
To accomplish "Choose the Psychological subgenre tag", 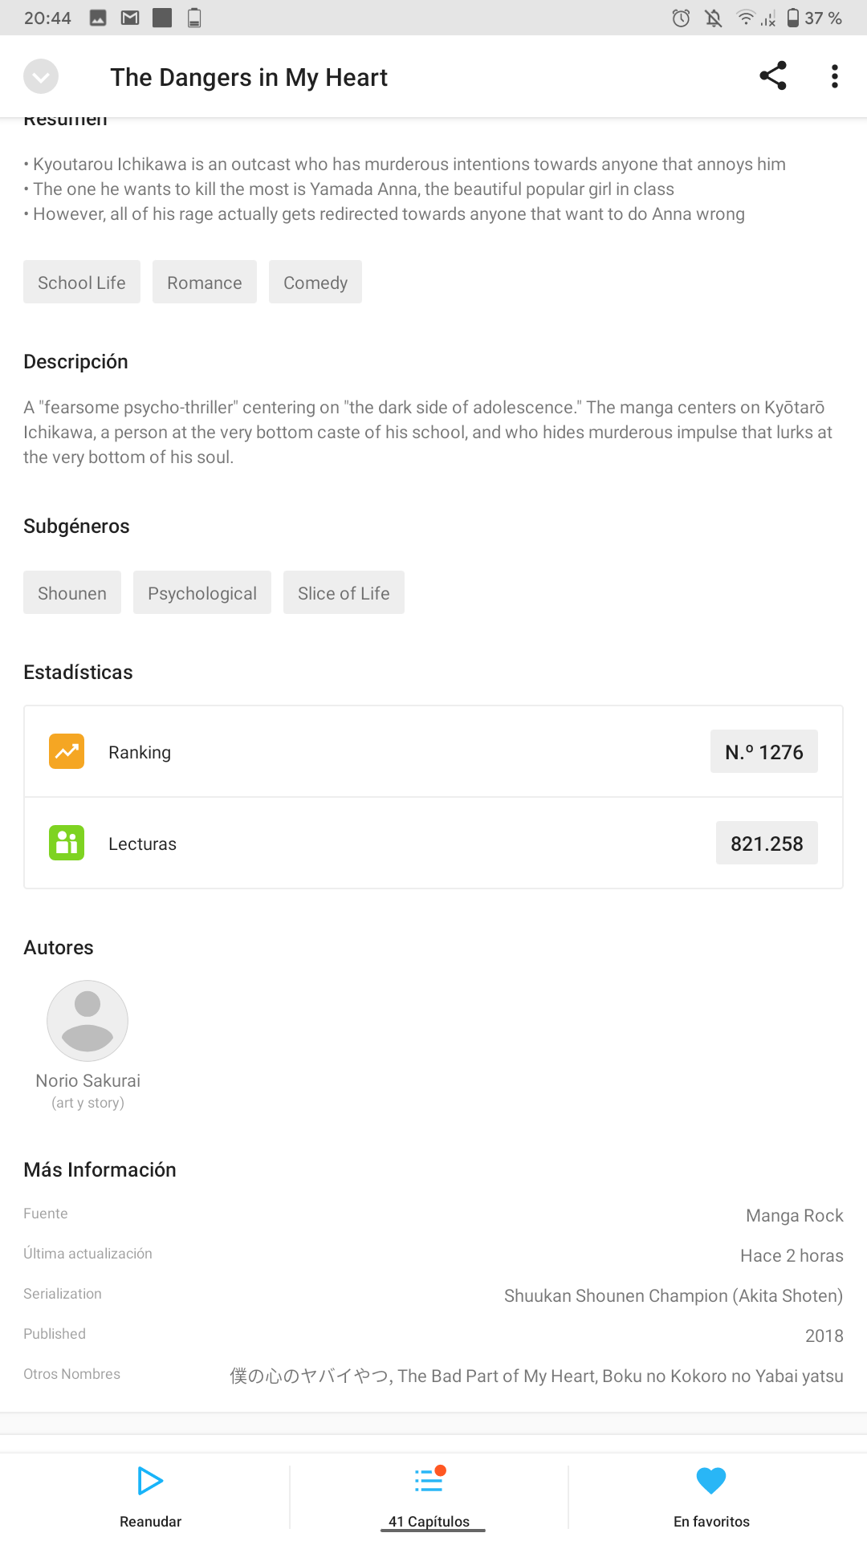I will 202,592.
